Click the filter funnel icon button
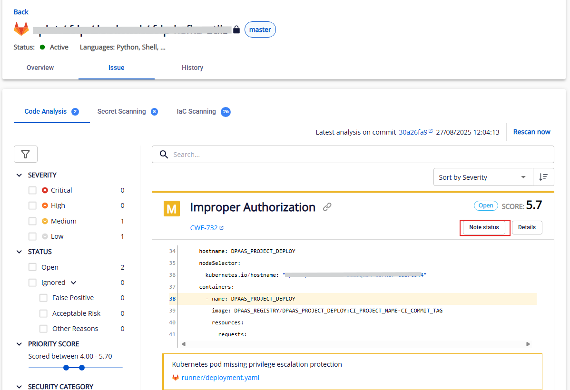 (x=26, y=154)
